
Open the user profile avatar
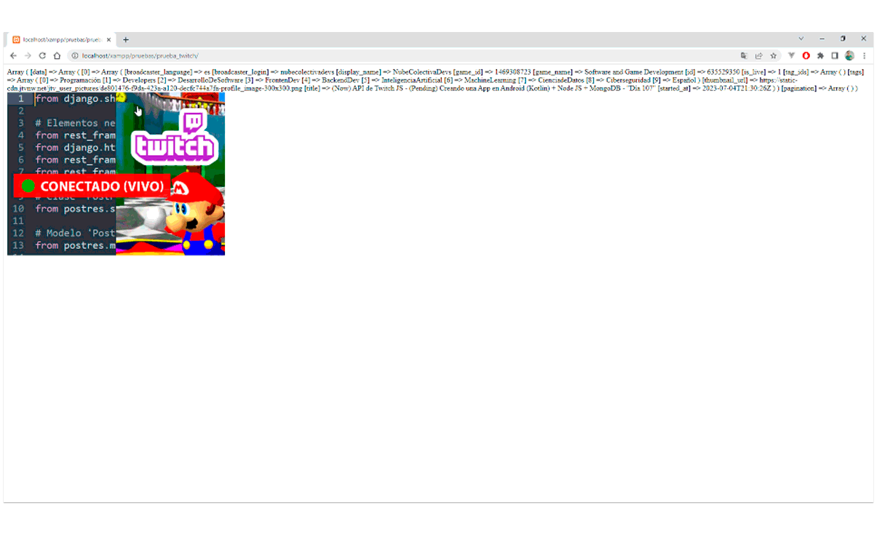point(849,55)
